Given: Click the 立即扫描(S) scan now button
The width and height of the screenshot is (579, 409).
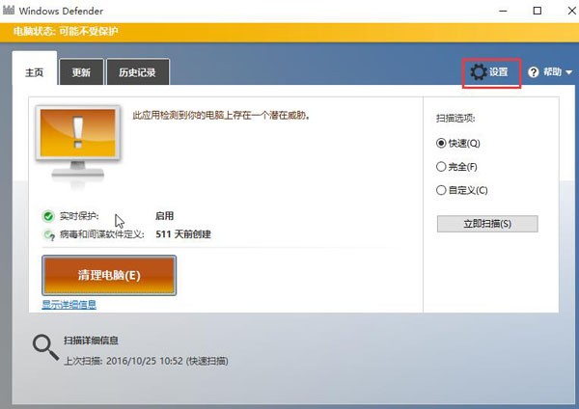Looking at the screenshot, I should [487, 224].
